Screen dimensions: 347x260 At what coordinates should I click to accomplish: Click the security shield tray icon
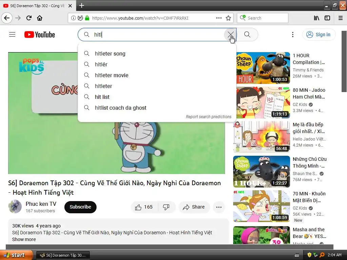309,255
